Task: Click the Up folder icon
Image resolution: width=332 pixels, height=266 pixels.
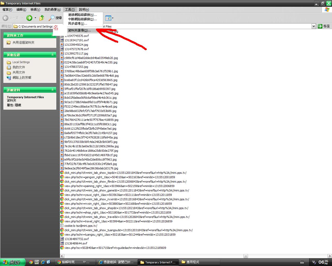Action: pyautogui.click(x=42, y=18)
